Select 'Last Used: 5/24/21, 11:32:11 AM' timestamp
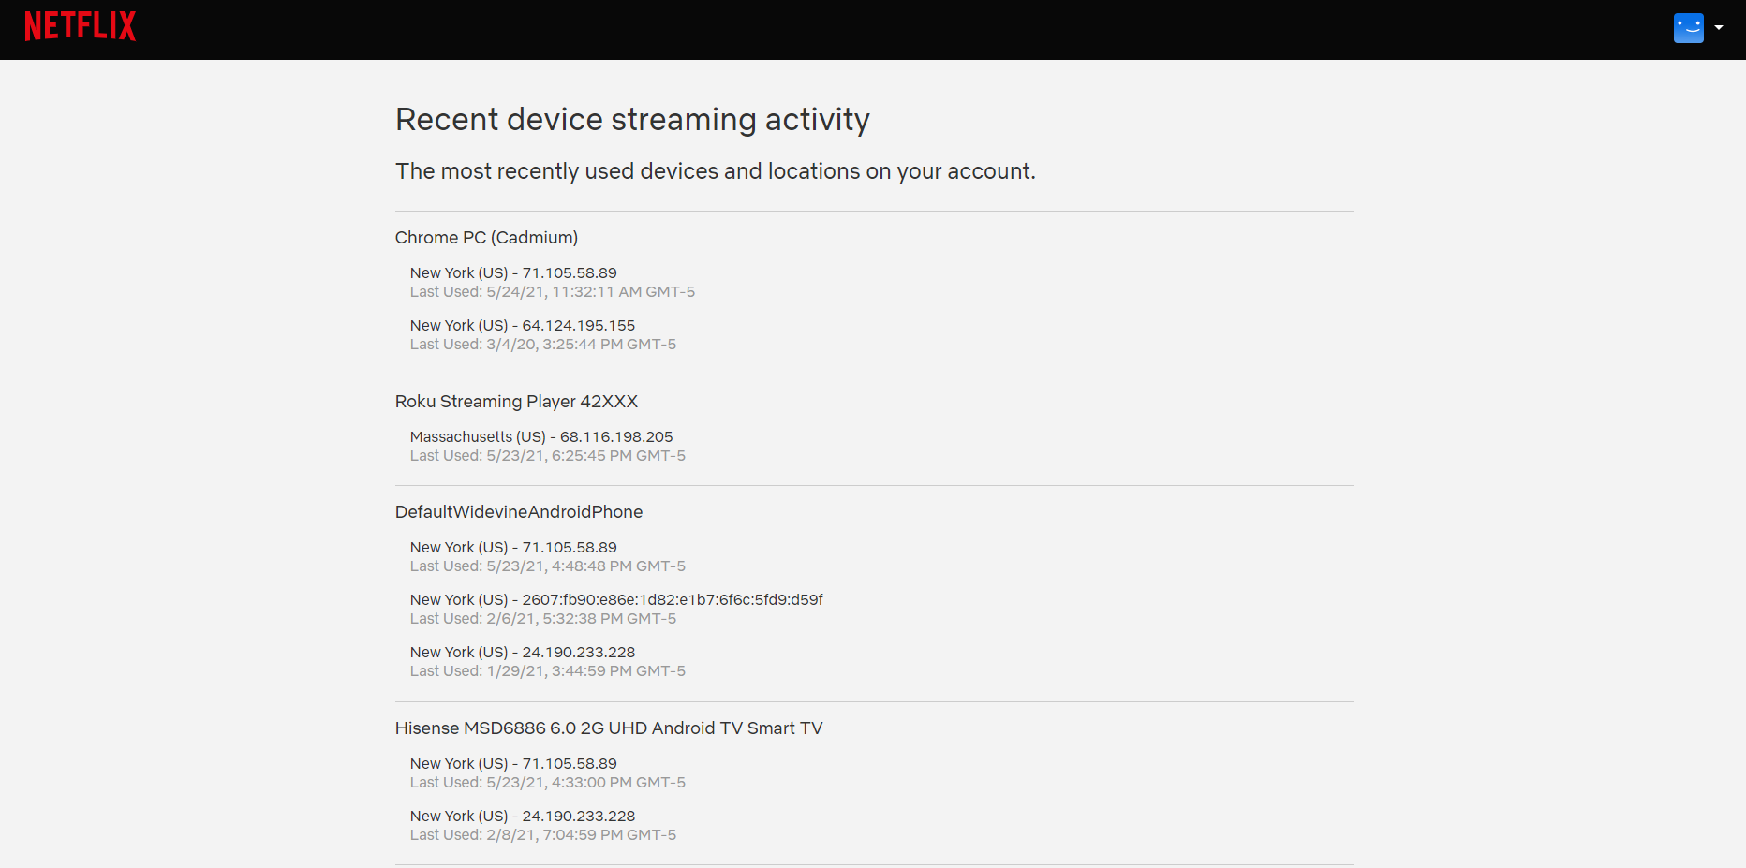 tap(553, 292)
